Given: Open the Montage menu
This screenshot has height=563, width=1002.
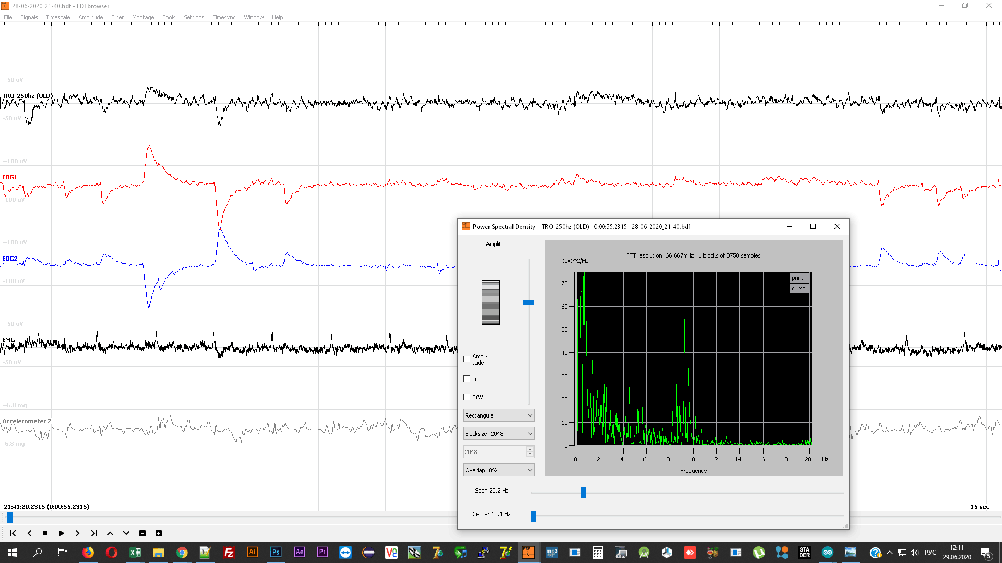Looking at the screenshot, I should pyautogui.click(x=143, y=17).
